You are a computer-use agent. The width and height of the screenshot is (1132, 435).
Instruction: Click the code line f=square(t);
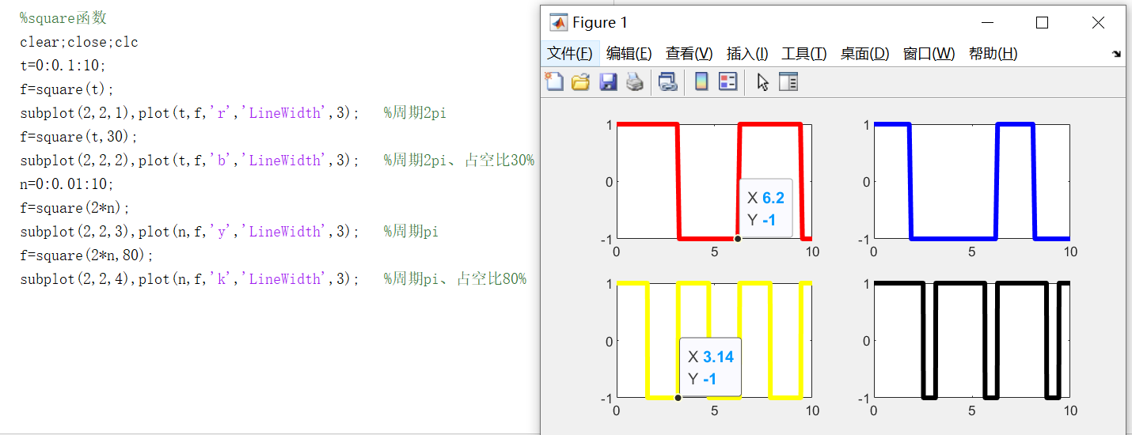[x=67, y=89]
